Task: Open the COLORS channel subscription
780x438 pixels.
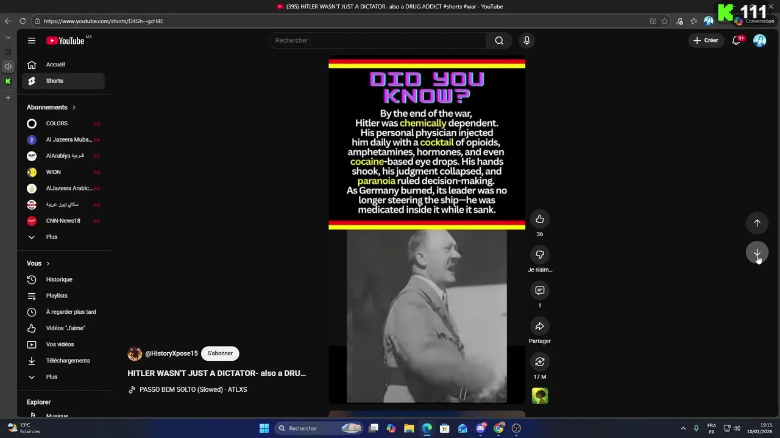Action: (63, 123)
